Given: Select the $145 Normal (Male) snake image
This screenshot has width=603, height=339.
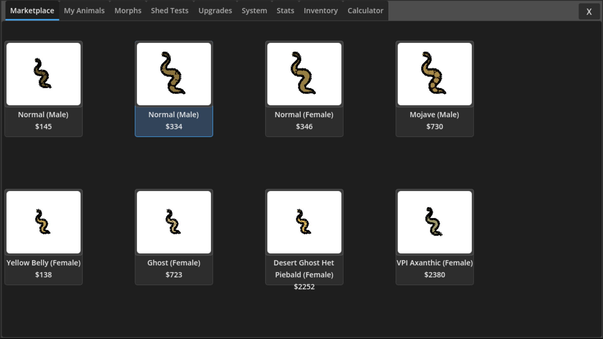Looking at the screenshot, I should point(43,74).
